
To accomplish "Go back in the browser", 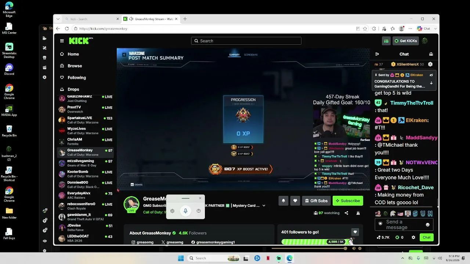I will 58,29.
